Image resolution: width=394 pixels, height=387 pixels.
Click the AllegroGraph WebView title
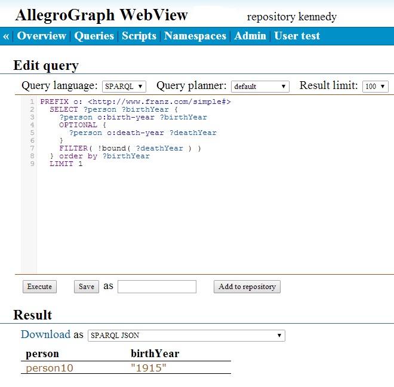(101, 15)
